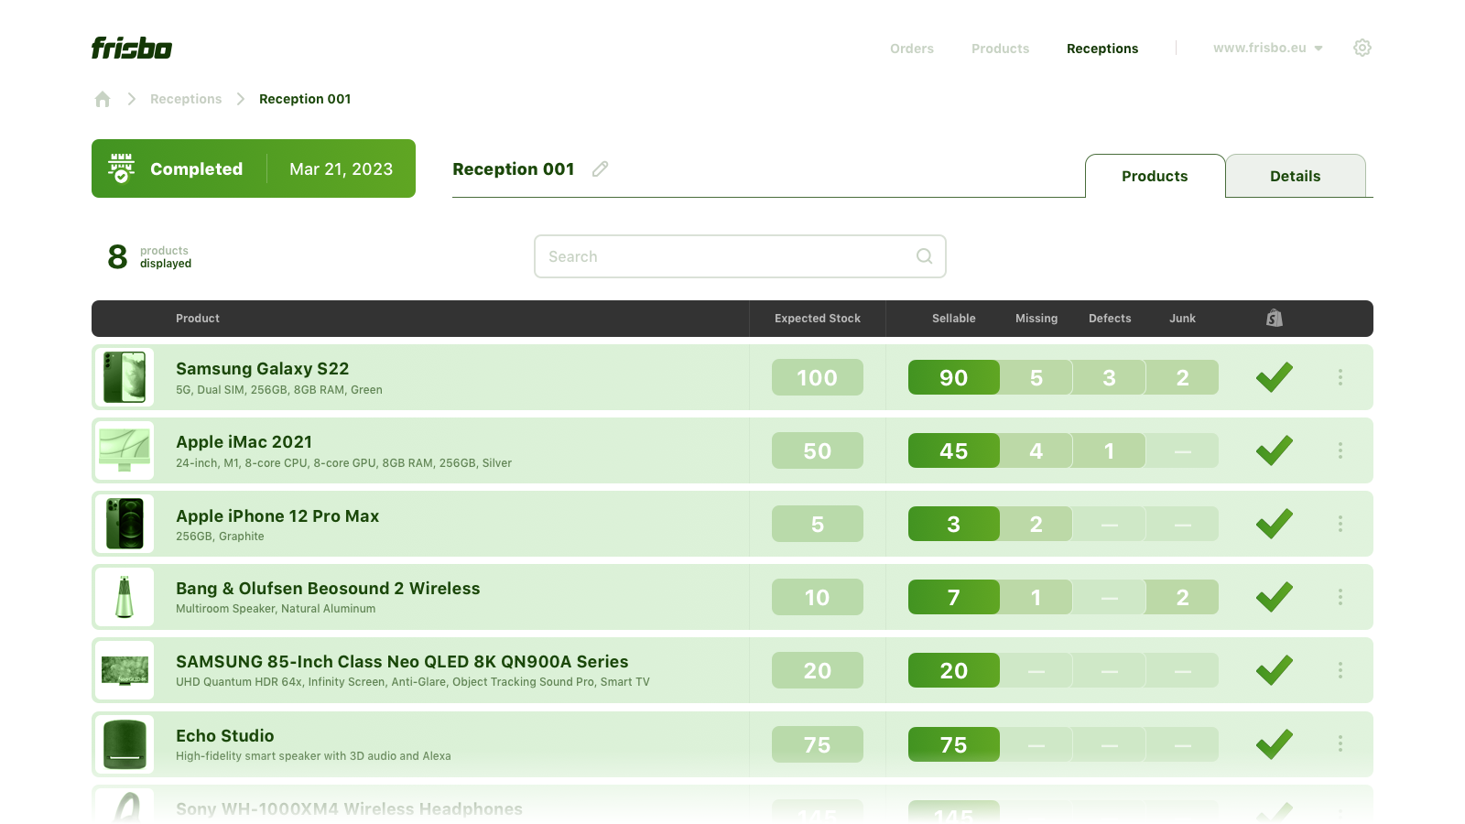Select the Samsung Galaxy S22 product name
This screenshot has width=1465, height=824.
click(262, 369)
